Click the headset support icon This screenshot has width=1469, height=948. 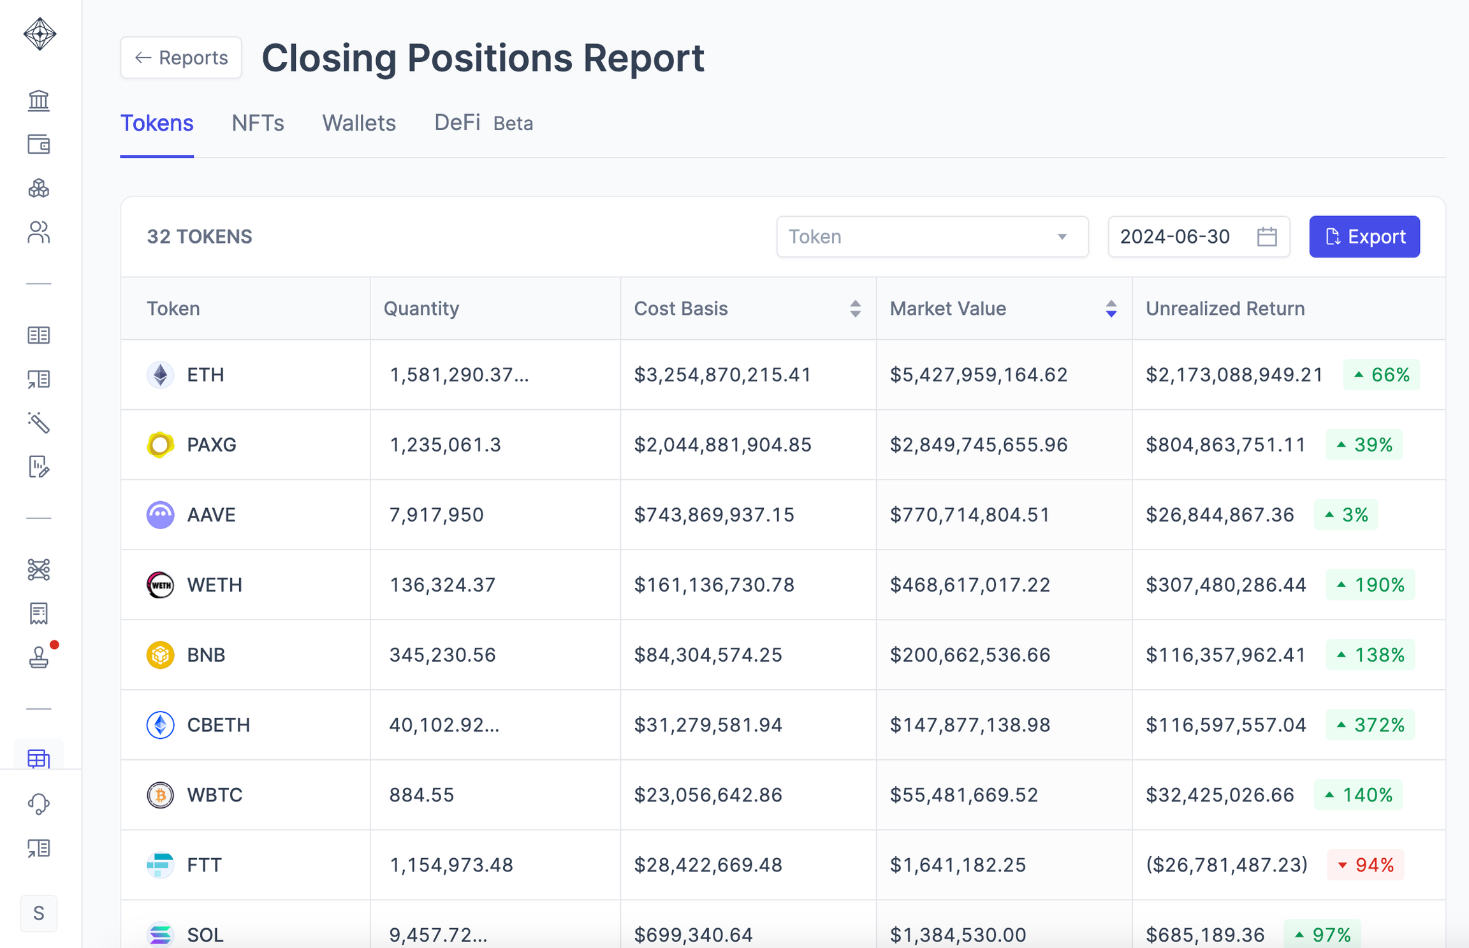(39, 803)
